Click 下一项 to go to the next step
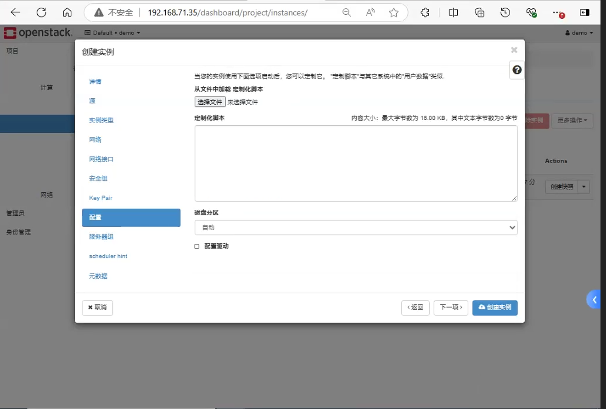Screen dimensions: 606x409 (x=451, y=308)
